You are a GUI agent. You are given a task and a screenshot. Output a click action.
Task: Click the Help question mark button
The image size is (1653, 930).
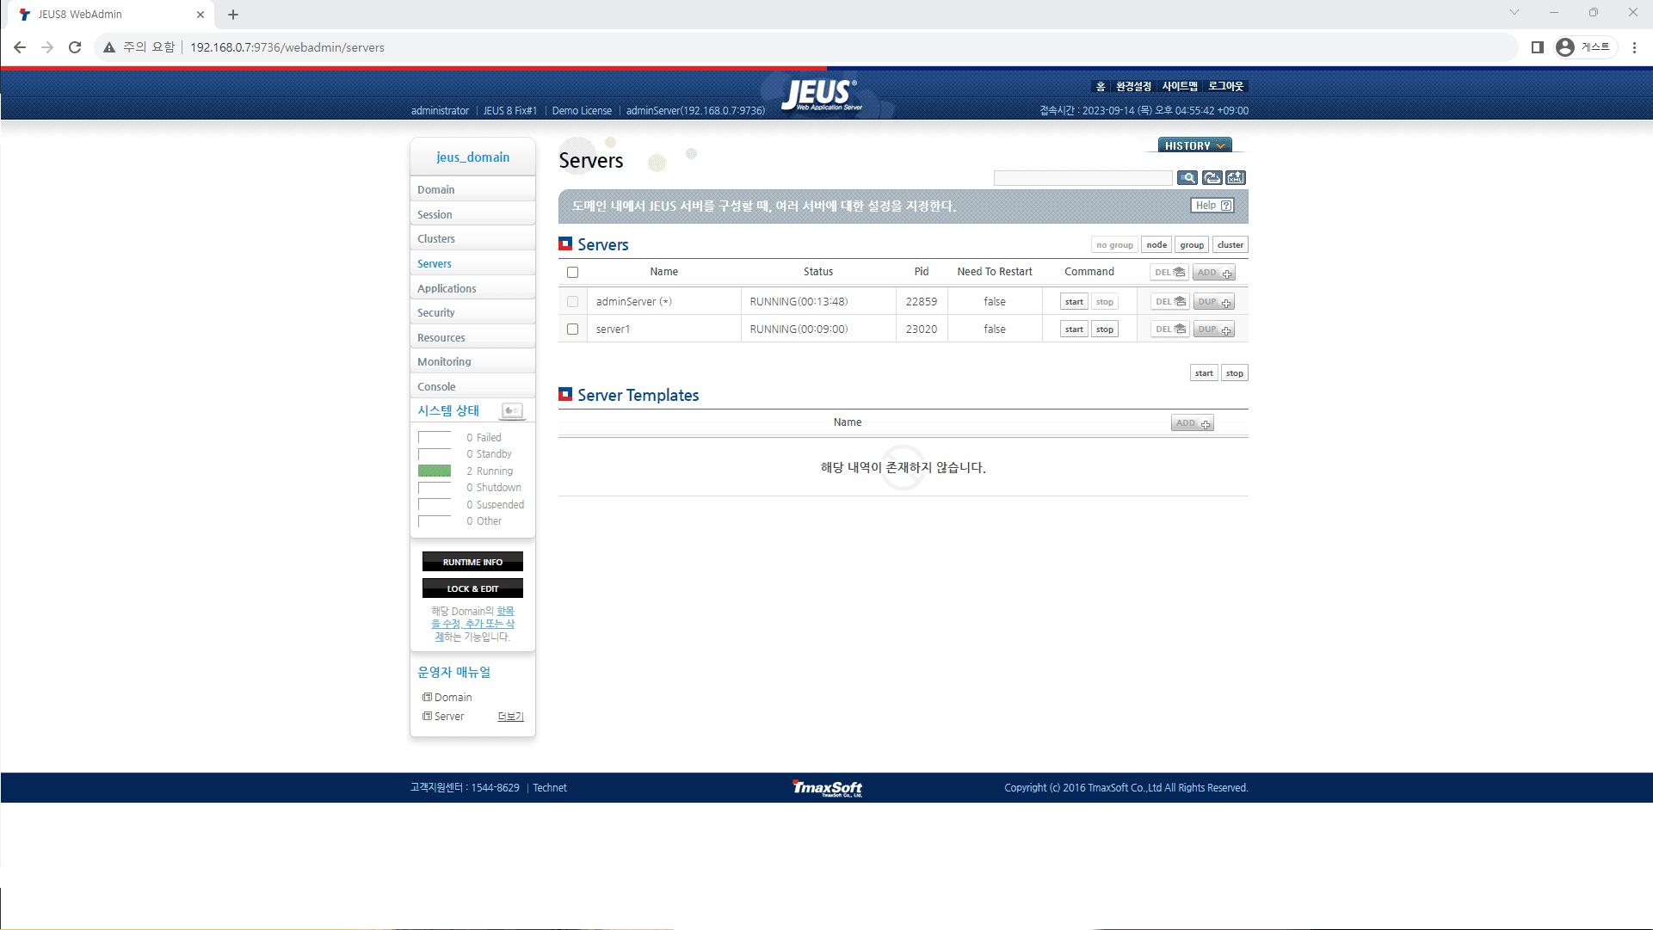[x=1213, y=206]
